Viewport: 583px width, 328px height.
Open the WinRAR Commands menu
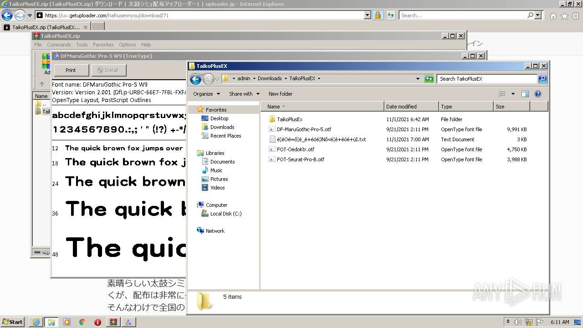tap(59, 45)
